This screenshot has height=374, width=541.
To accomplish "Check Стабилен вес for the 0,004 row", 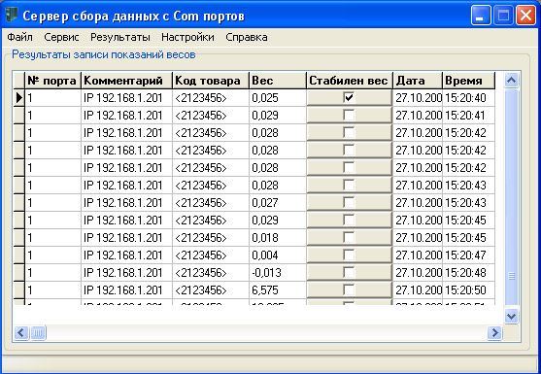I will (x=349, y=255).
